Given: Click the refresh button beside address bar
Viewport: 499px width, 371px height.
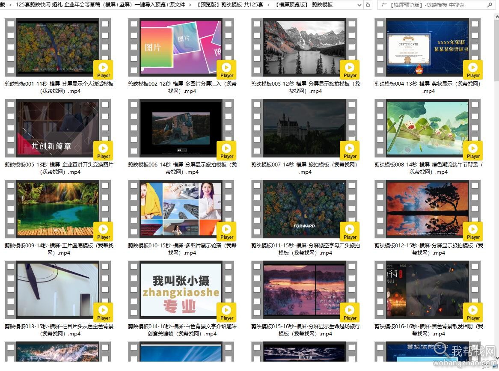Looking at the screenshot, I should (x=368, y=5).
